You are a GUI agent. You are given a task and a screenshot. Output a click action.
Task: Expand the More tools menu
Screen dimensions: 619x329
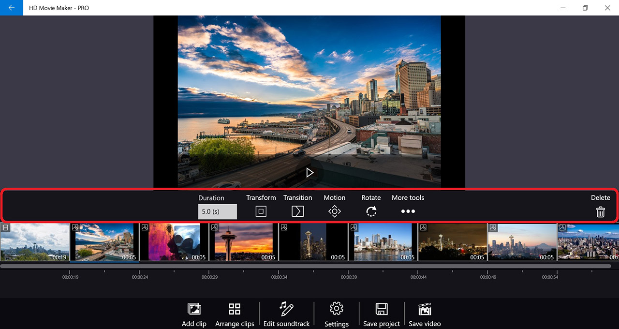tap(408, 211)
